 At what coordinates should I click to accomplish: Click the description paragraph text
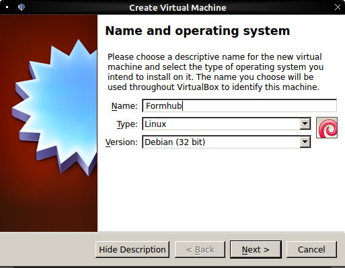tap(215, 72)
